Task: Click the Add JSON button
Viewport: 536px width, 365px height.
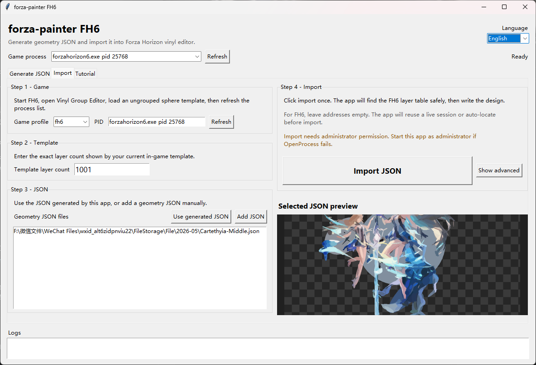Action: click(251, 217)
